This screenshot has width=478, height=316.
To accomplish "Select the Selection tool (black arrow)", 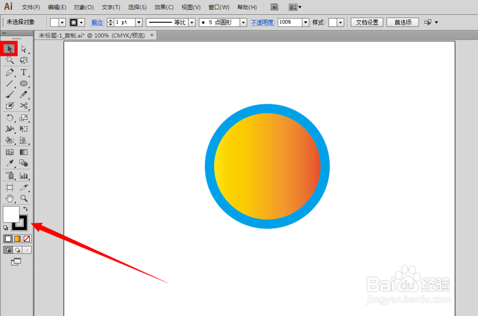I will pos(10,49).
